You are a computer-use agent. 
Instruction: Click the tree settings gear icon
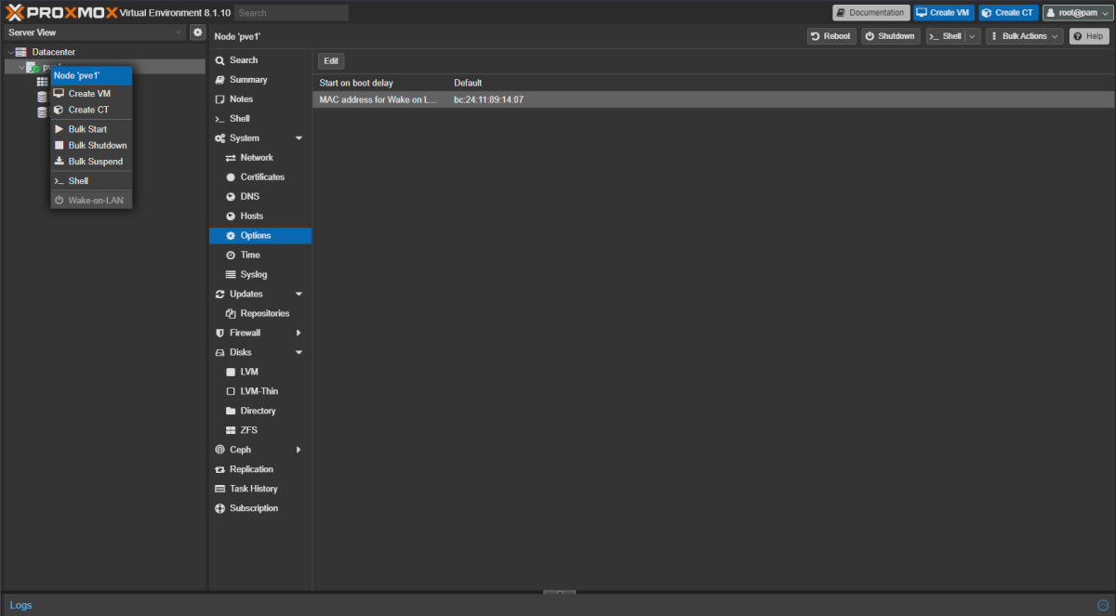[x=197, y=33]
